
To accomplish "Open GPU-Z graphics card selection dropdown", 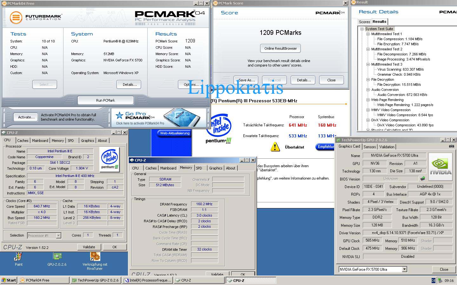I will click(x=404, y=269).
